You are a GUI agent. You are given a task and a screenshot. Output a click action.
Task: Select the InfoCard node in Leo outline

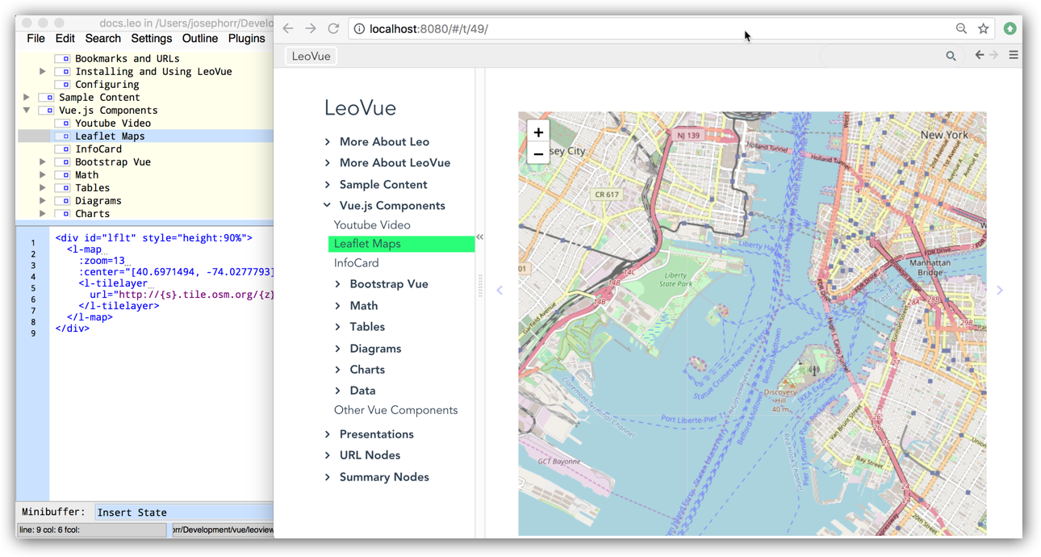coord(98,149)
